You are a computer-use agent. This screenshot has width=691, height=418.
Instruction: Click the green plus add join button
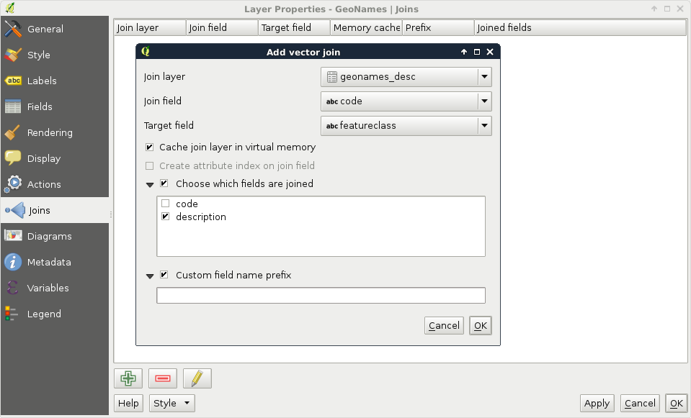click(x=128, y=378)
